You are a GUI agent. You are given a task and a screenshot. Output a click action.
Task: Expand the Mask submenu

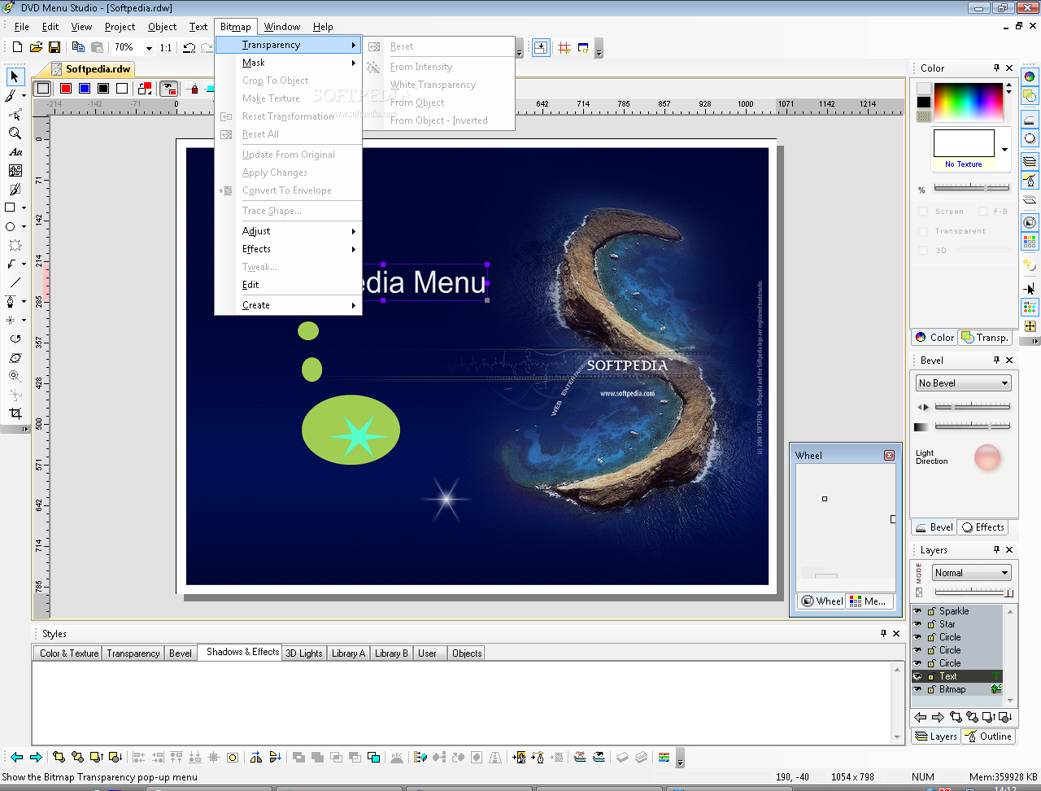pyautogui.click(x=289, y=63)
